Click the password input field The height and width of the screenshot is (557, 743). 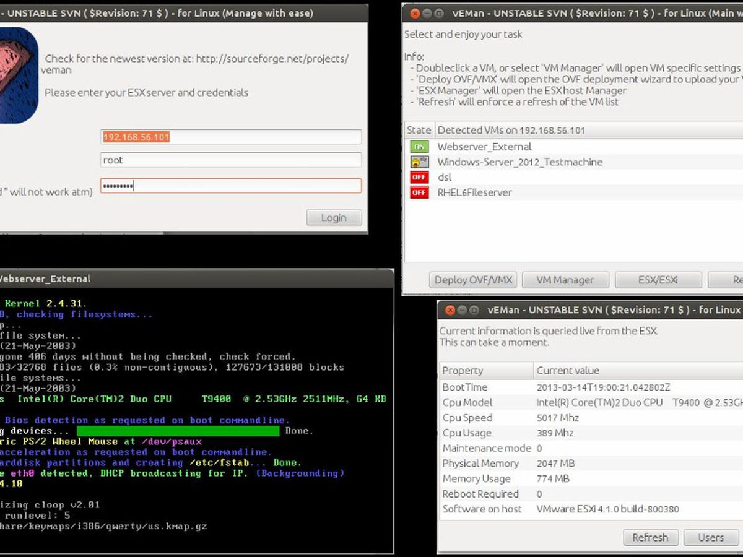(230, 186)
